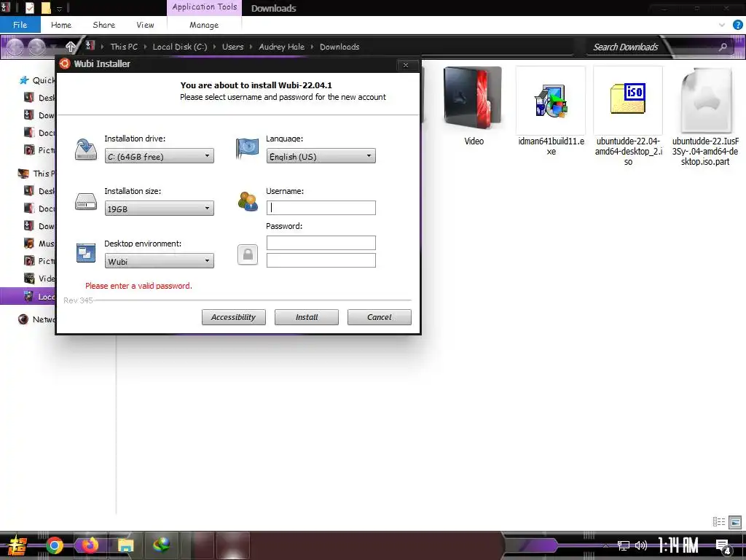Click the volume icon in tray

[641, 545]
